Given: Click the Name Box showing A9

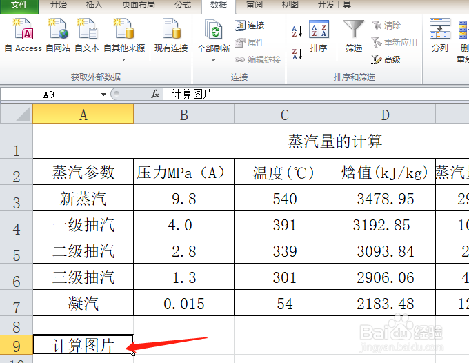Looking at the screenshot, I should pos(49,95).
